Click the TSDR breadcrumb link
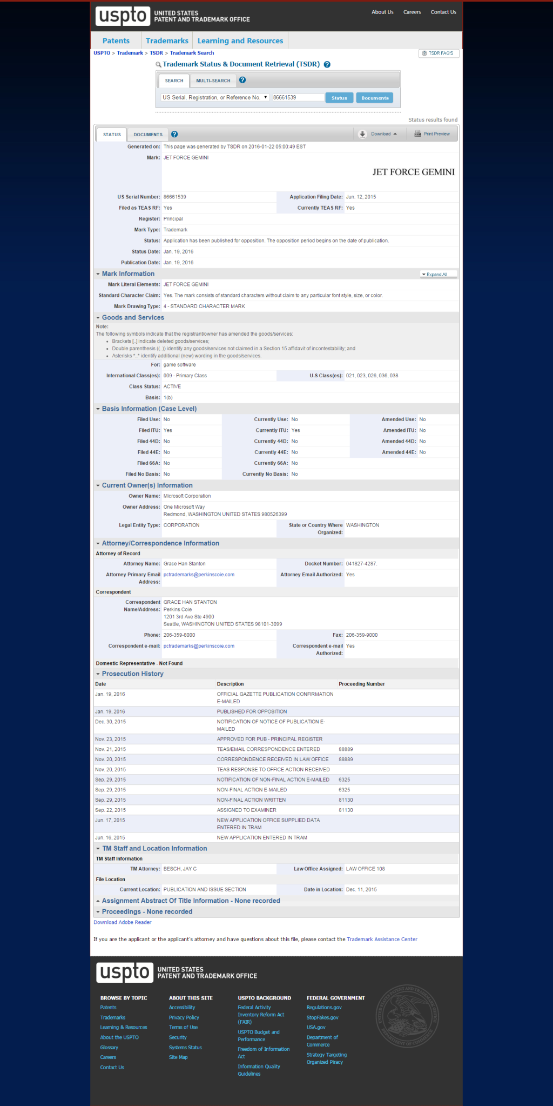 [x=156, y=53]
